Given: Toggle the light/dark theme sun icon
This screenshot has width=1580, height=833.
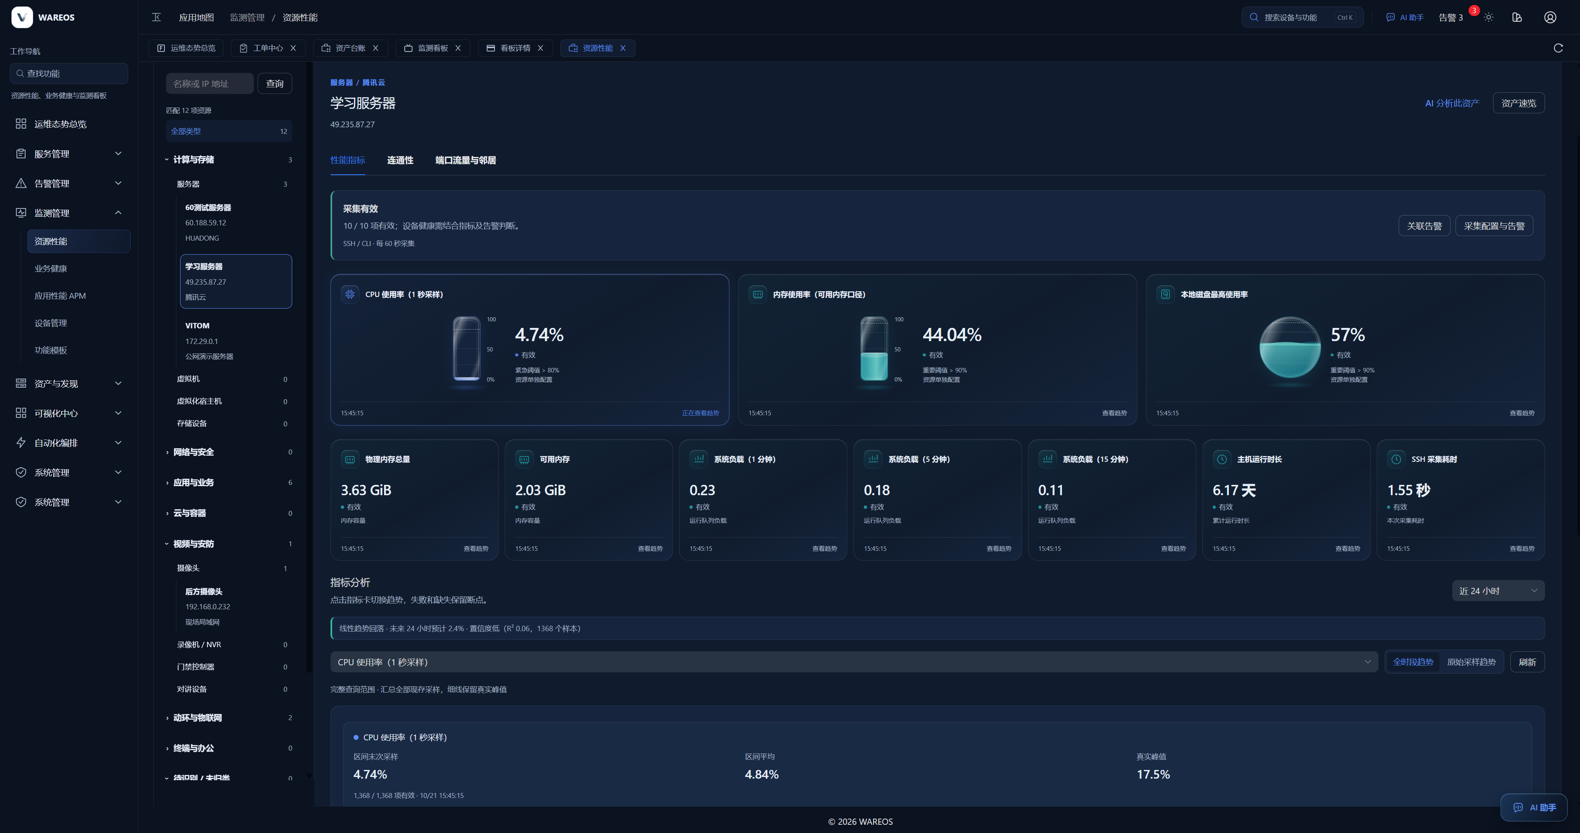Looking at the screenshot, I should [x=1489, y=17].
